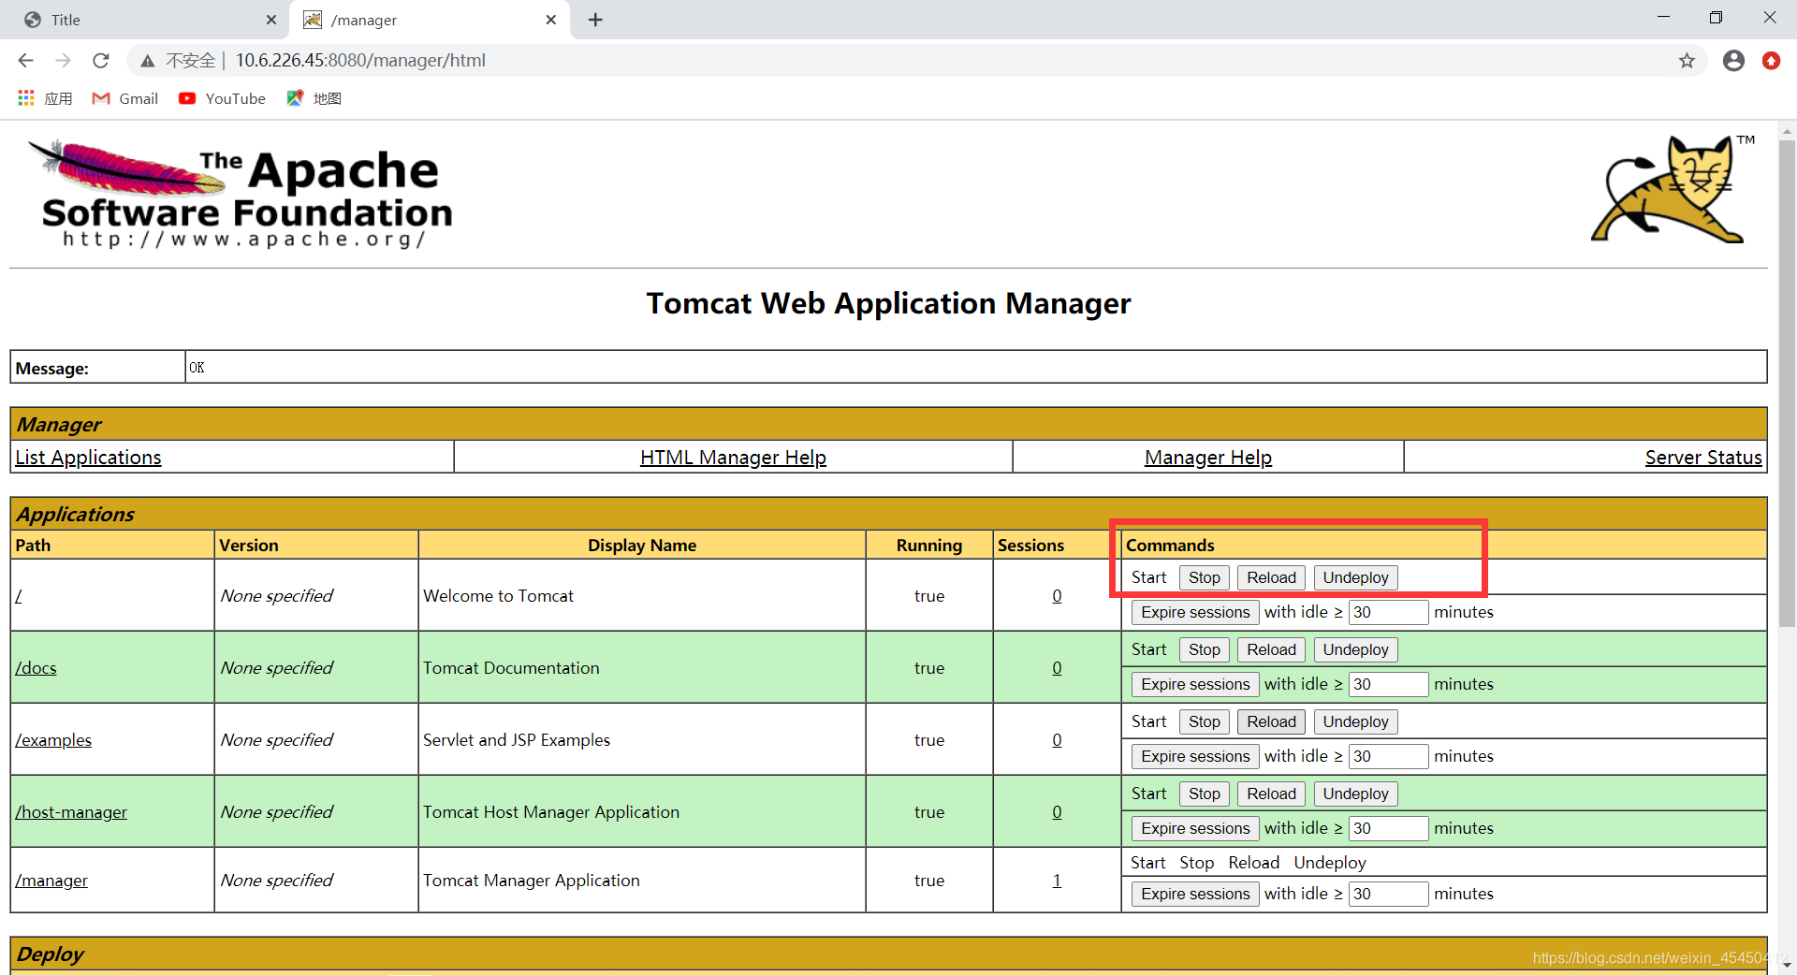
Task: Reload the manager page
Action: click(101, 61)
